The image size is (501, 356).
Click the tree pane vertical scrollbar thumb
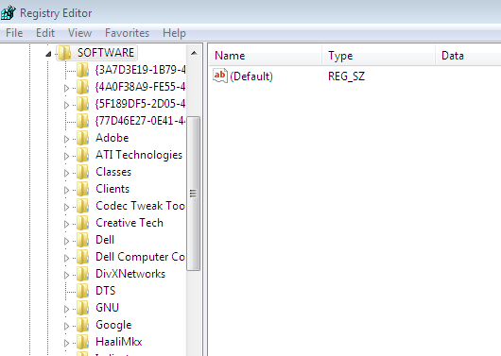click(x=193, y=194)
